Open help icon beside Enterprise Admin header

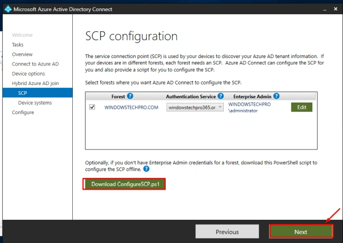pyautogui.click(x=277, y=96)
